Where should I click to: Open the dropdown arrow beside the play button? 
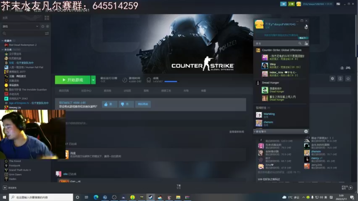(93, 80)
